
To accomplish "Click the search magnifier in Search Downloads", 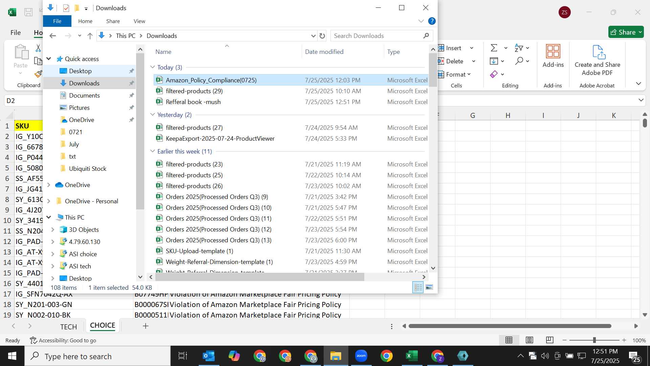I will click(426, 36).
